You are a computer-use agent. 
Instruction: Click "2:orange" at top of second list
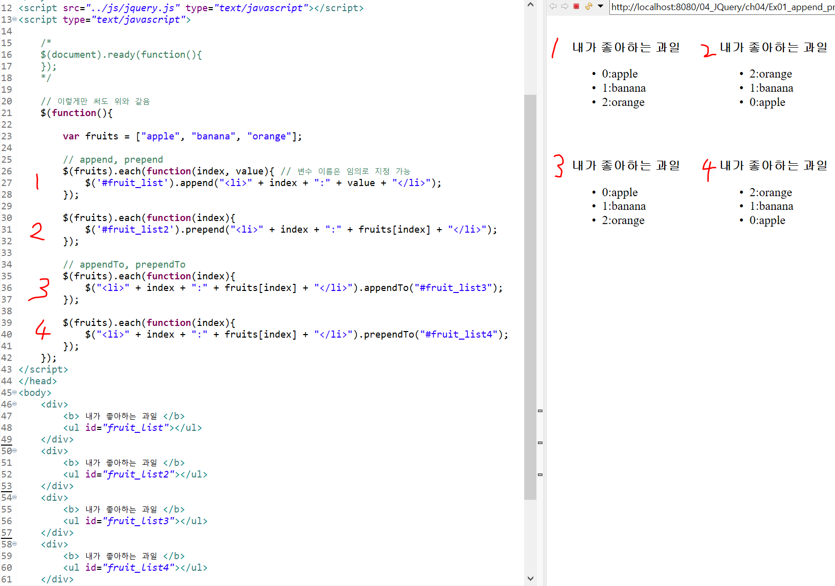point(771,74)
